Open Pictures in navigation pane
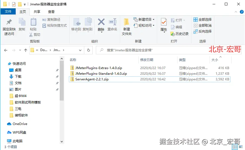Screen dimensions: 245x150 click(18, 89)
